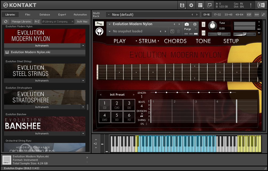
Task: Expand Evolution Steel Strings Instruments dropdown
Action: [83, 80]
